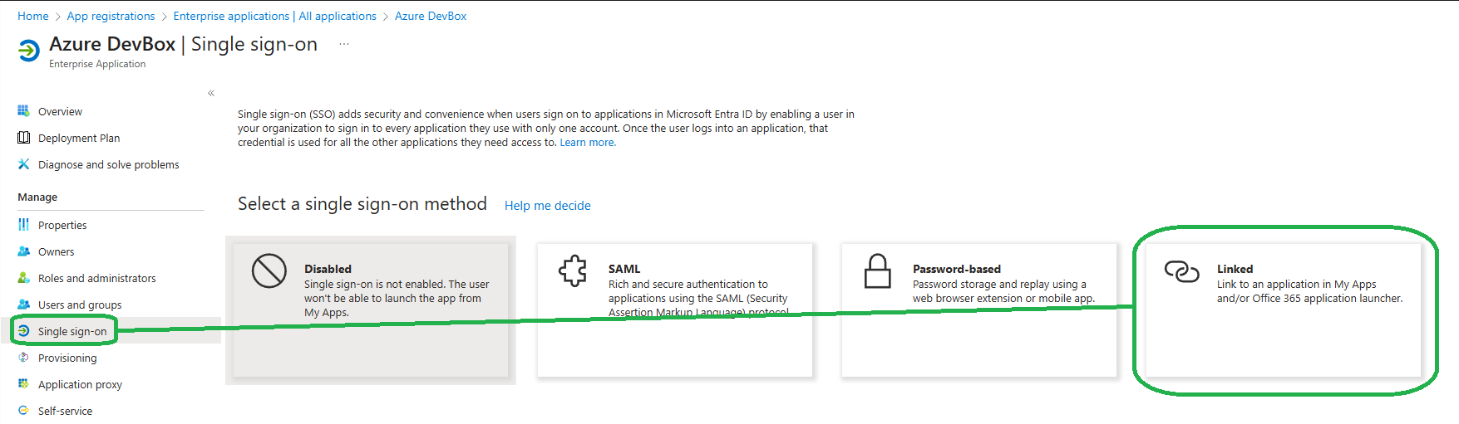Screen dimensions: 1459x424
Task: Choose the Linked sign-on method card
Action: point(1284,310)
